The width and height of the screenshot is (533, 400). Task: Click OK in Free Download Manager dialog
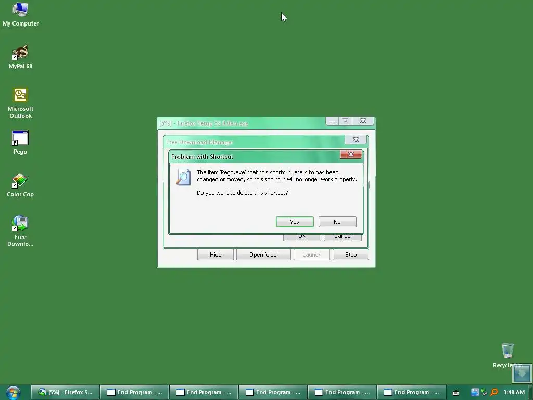coord(302,237)
